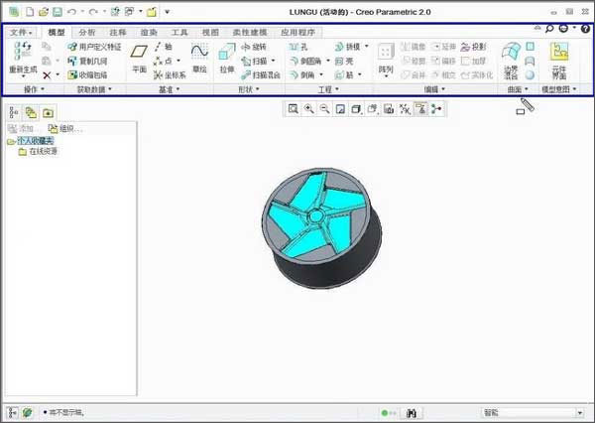Image resolution: width=595 pixels, height=423 pixels.
Task: Open the 草绘 sketch tool
Action: pyautogui.click(x=199, y=59)
